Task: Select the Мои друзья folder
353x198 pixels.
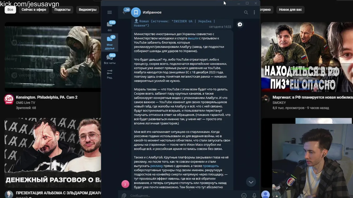Action: coord(109,43)
